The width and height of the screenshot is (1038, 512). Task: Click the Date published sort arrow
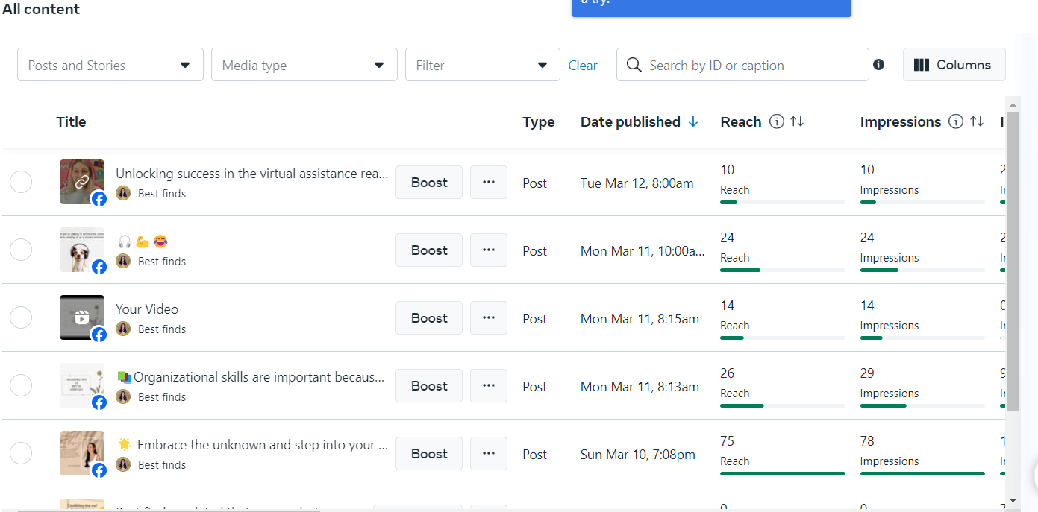tap(693, 122)
